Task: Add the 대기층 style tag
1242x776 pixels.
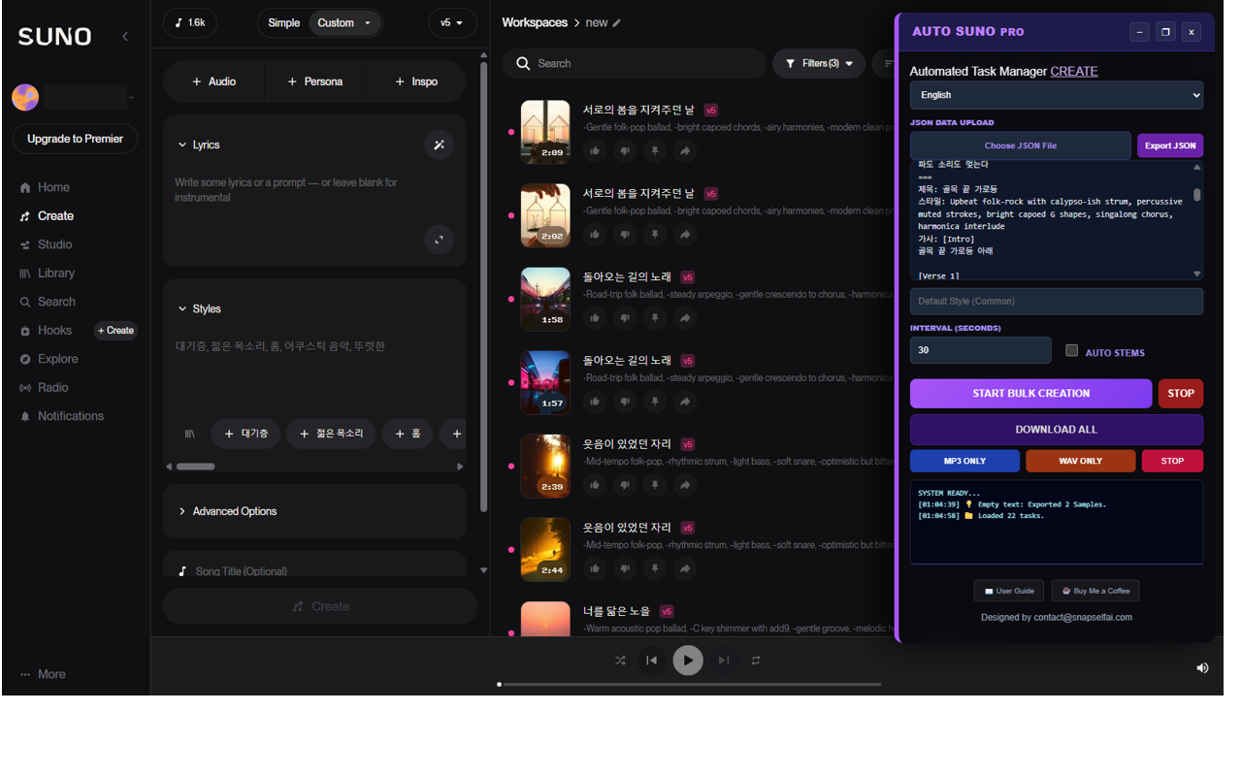Action: [x=246, y=434]
